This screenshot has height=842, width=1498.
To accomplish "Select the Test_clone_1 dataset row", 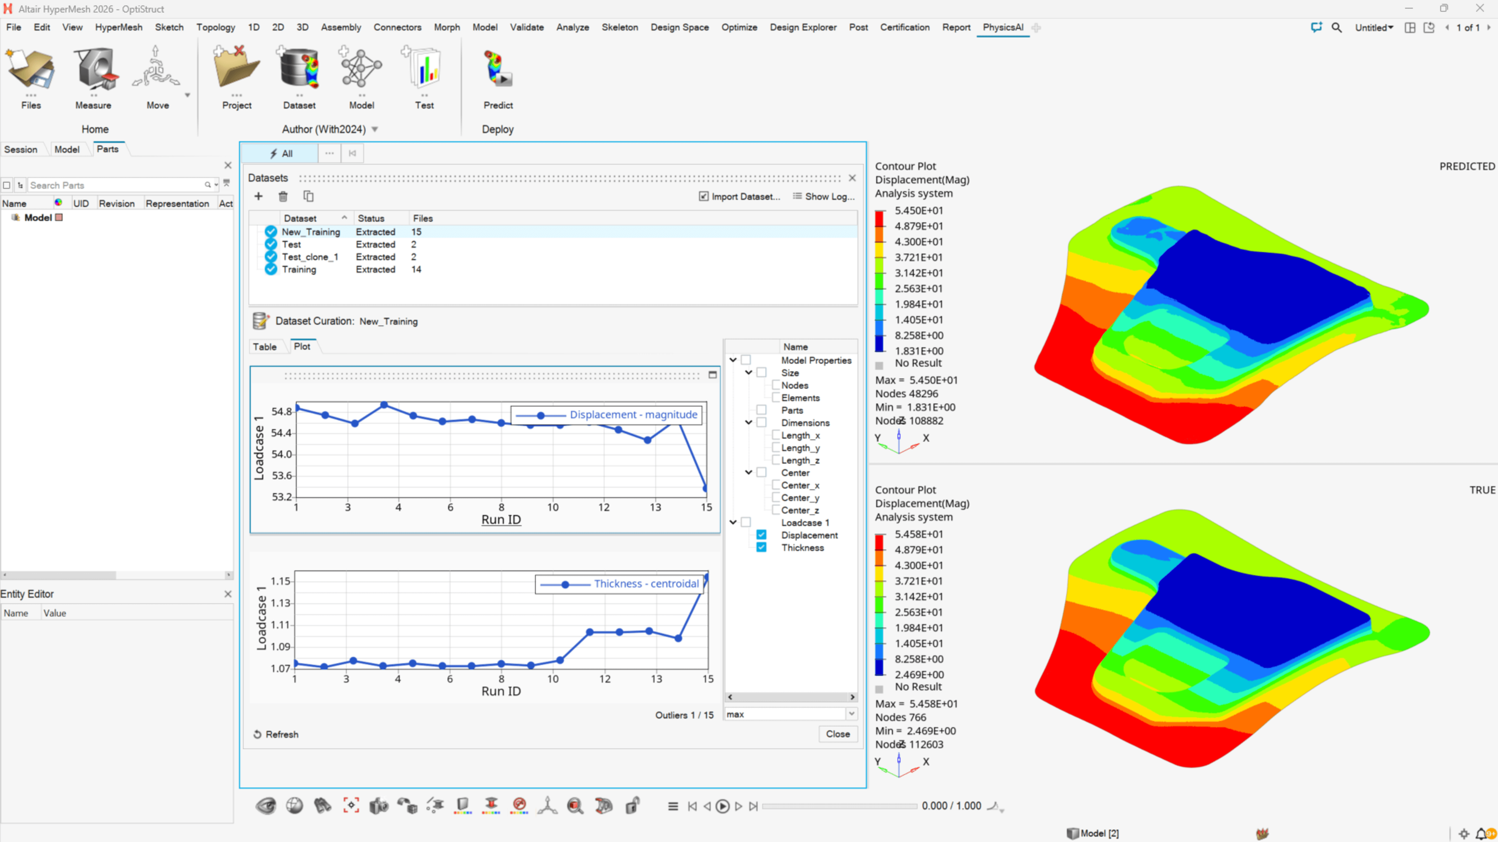I will 552,257.
